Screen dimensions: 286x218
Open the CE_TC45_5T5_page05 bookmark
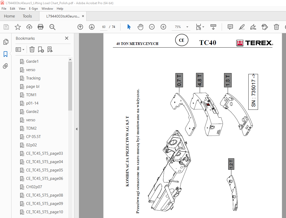click(x=44, y=170)
